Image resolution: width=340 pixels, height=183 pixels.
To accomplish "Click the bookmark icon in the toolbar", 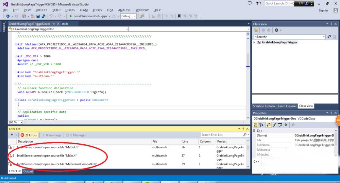I will coord(179,16).
